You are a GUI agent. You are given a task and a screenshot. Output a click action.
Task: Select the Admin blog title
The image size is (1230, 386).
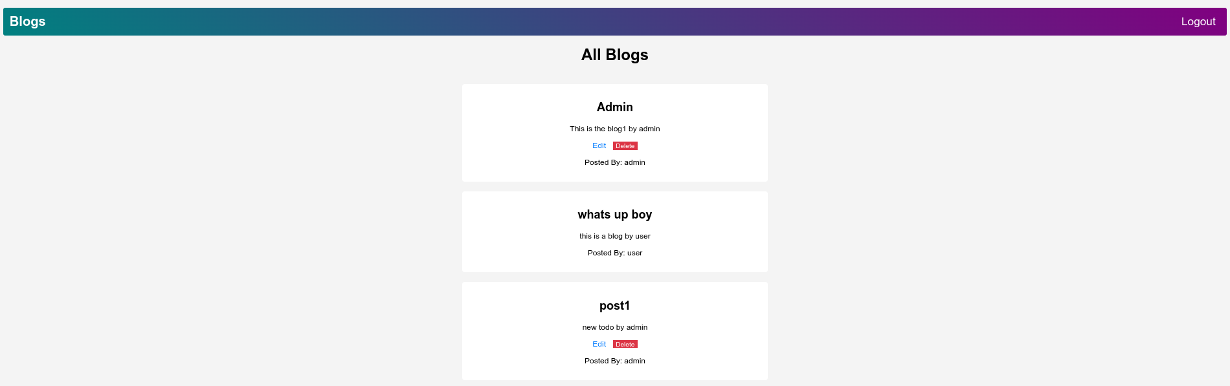click(614, 107)
